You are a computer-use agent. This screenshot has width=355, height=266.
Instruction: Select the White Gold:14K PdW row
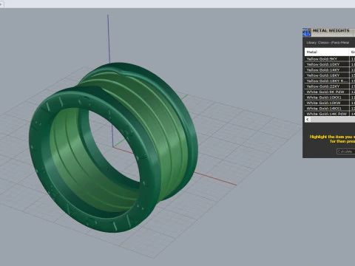pos(330,114)
